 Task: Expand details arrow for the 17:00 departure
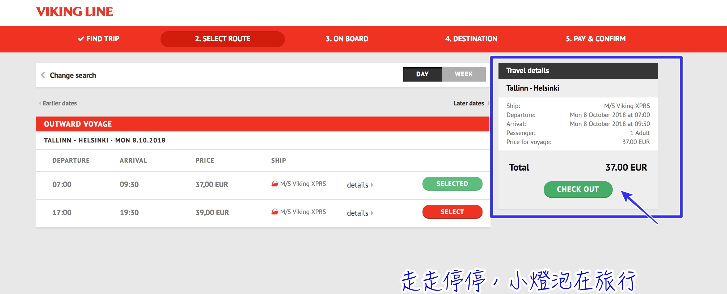(x=372, y=213)
